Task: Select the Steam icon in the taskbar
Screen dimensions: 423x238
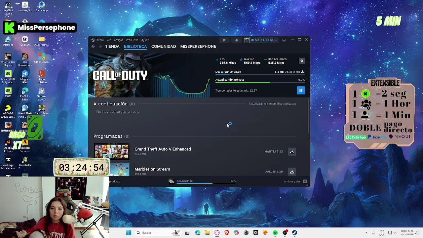Action: coord(295,233)
